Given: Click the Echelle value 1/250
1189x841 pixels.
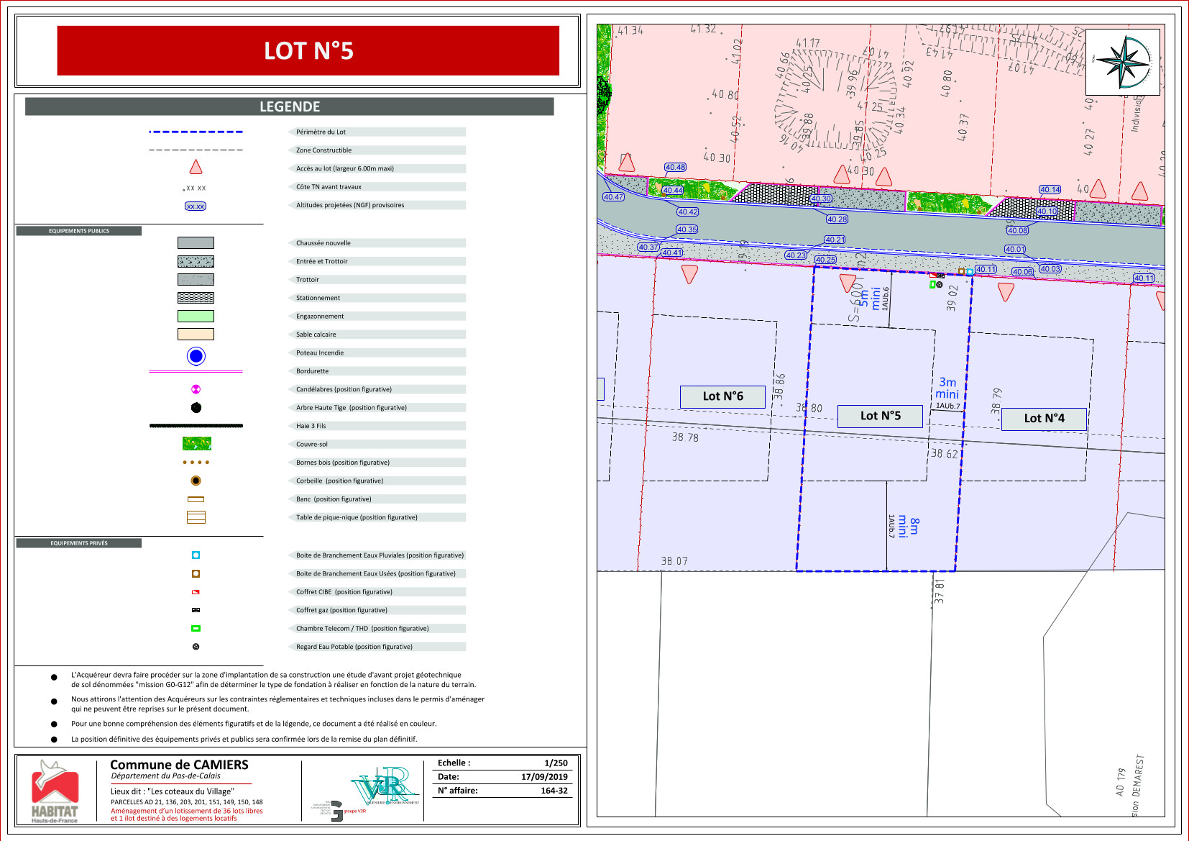Looking at the screenshot, I should (x=556, y=763).
